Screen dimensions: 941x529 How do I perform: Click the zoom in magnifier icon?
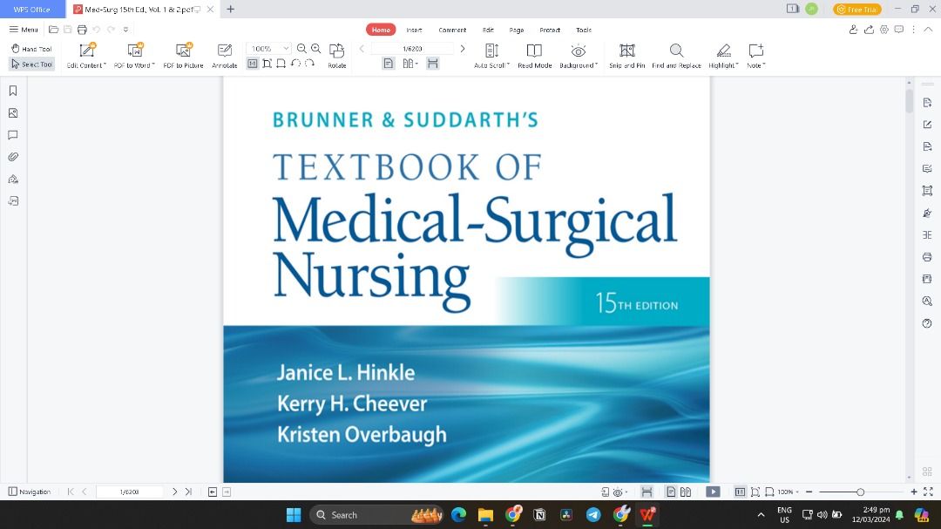click(315, 49)
